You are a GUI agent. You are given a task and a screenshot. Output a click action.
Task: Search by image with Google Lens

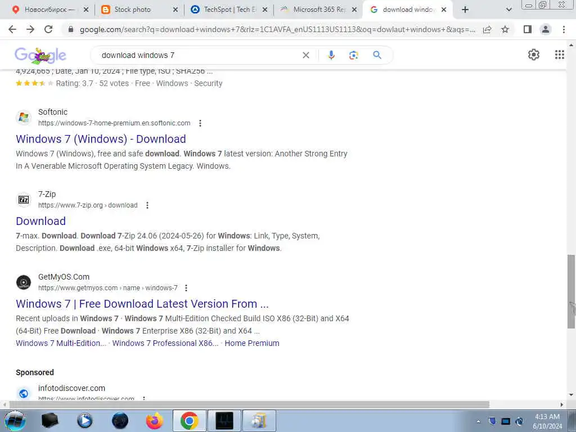point(353,55)
